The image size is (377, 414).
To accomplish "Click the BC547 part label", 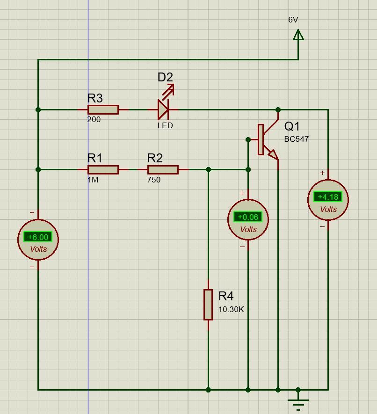I will (297, 139).
